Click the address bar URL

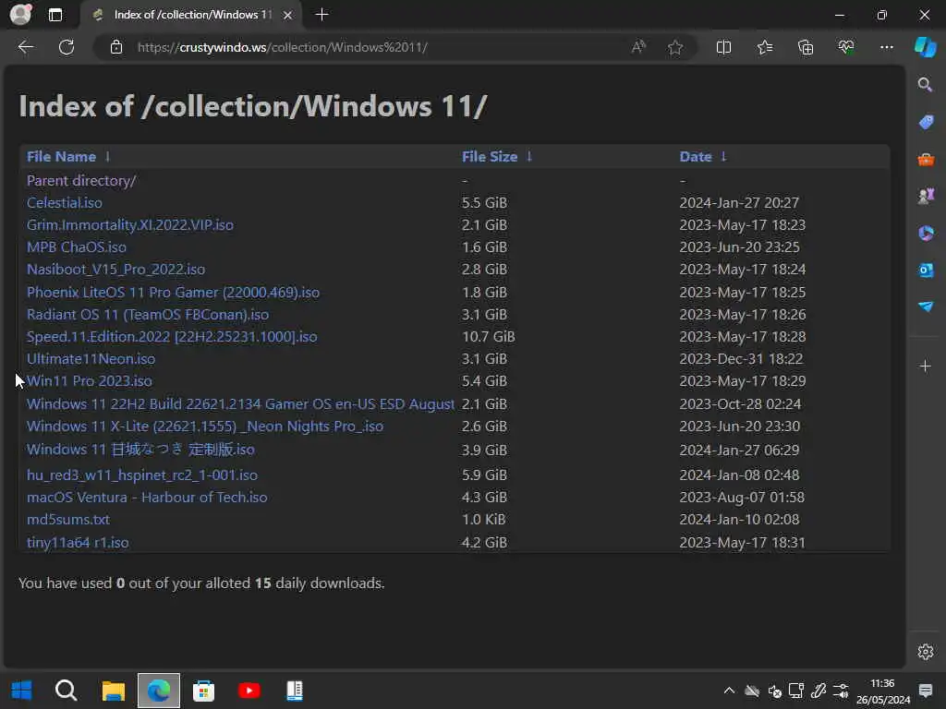coord(283,47)
